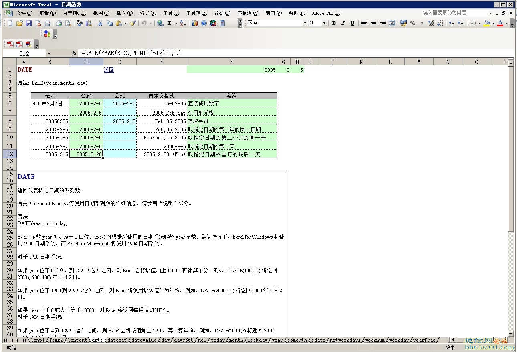
Task: Open the AutoSum functions dropdown arrow
Action: point(175,23)
